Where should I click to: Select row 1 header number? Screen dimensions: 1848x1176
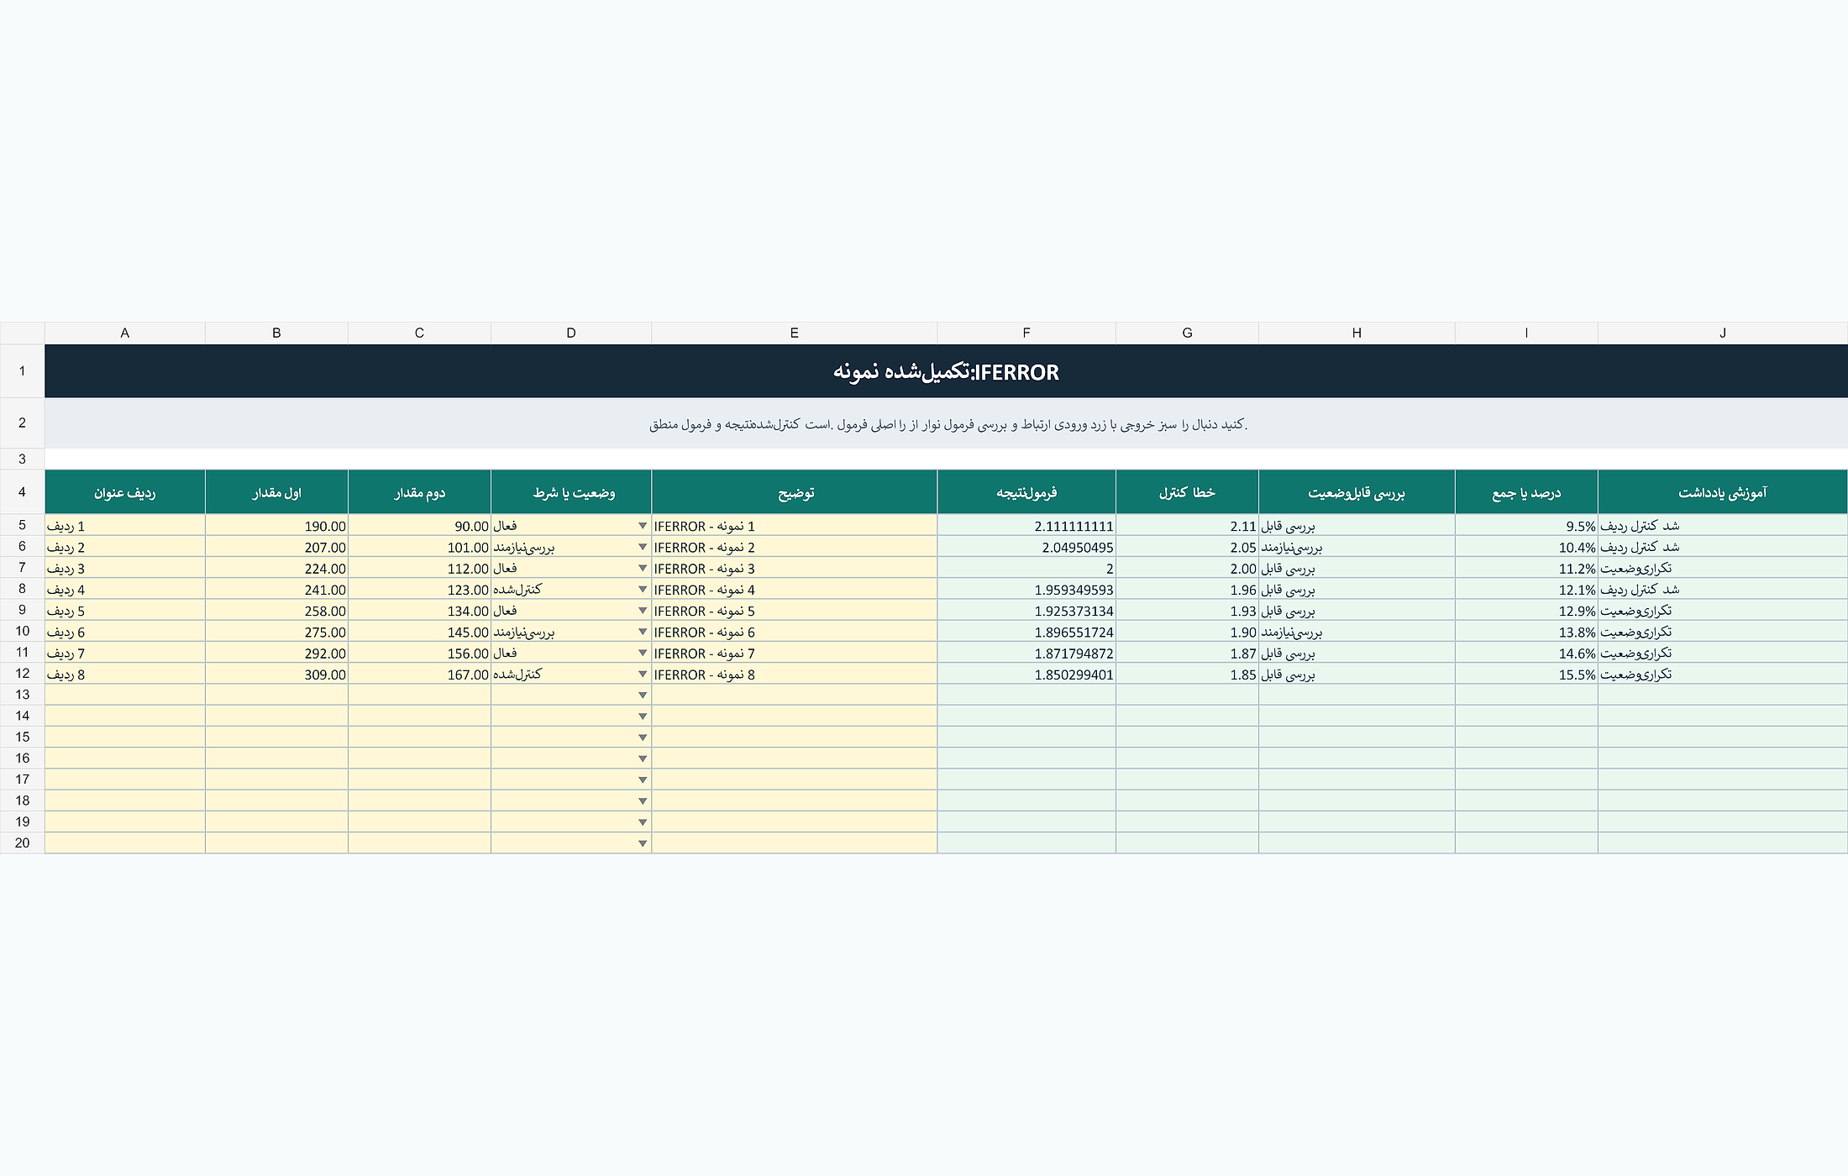(x=22, y=370)
